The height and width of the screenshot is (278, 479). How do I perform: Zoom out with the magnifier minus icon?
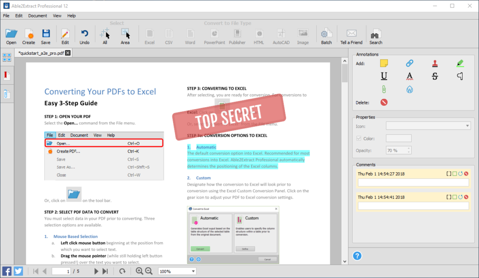(149, 271)
